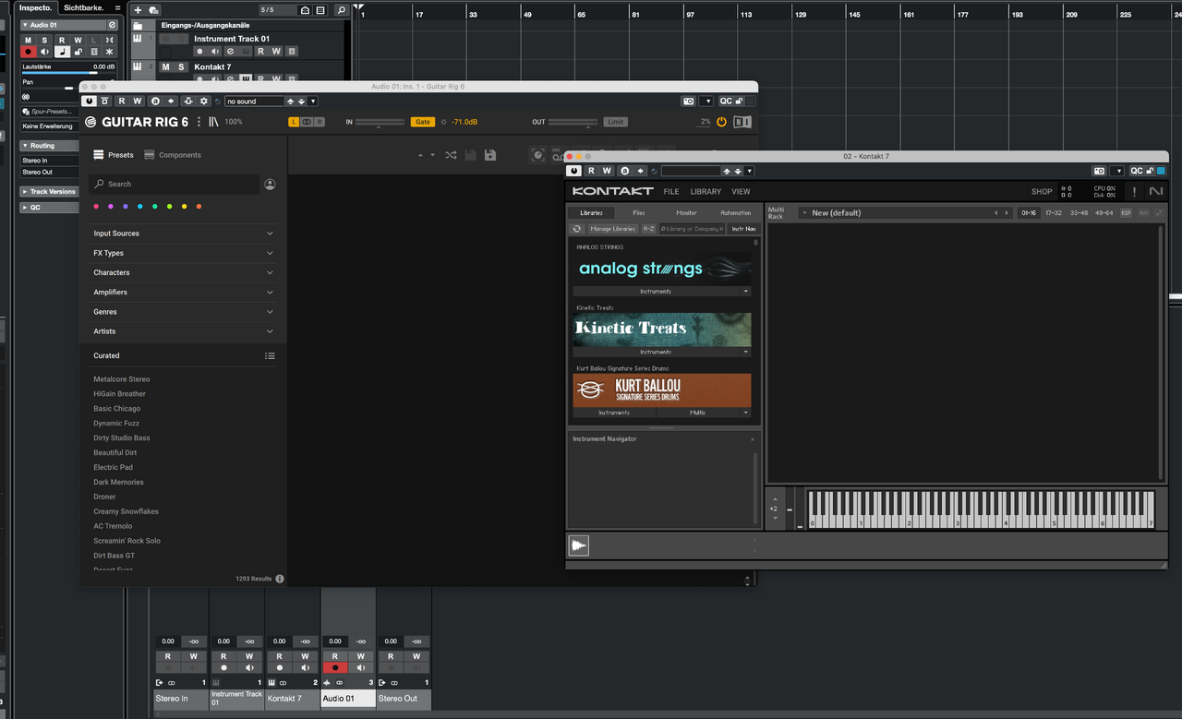
Task: Click Kontakt A-Z sort button
Action: click(648, 228)
